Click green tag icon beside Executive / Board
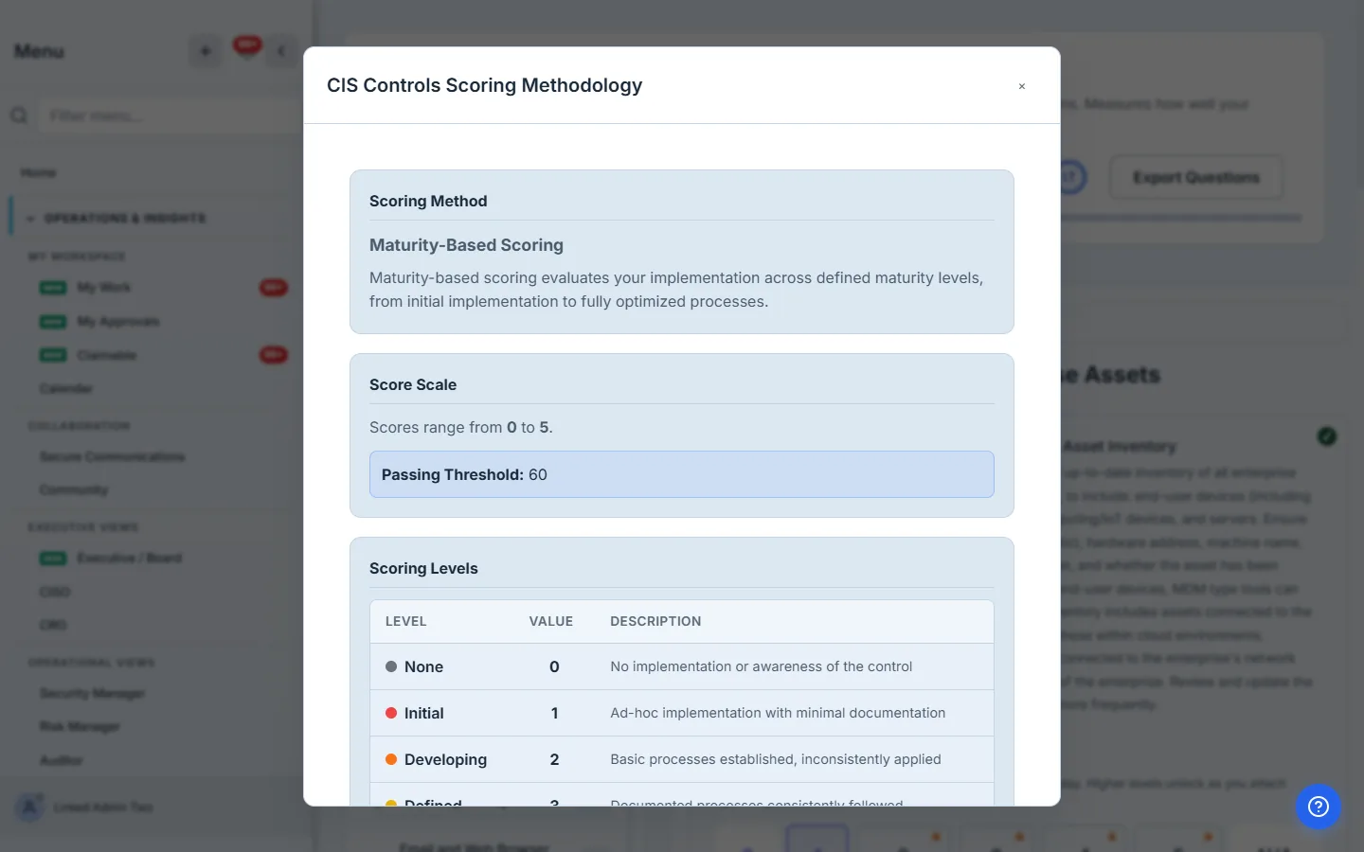 click(x=53, y=558)
